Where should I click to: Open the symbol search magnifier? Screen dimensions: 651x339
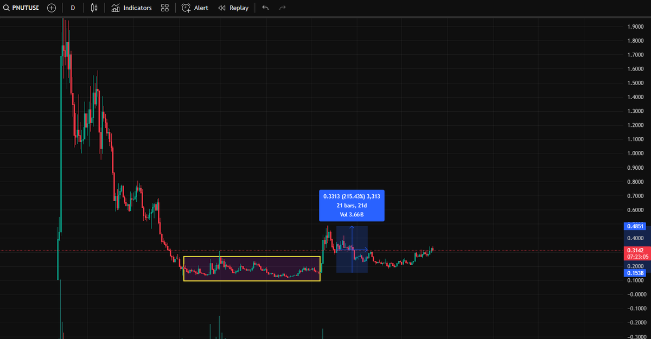point(5,8)
